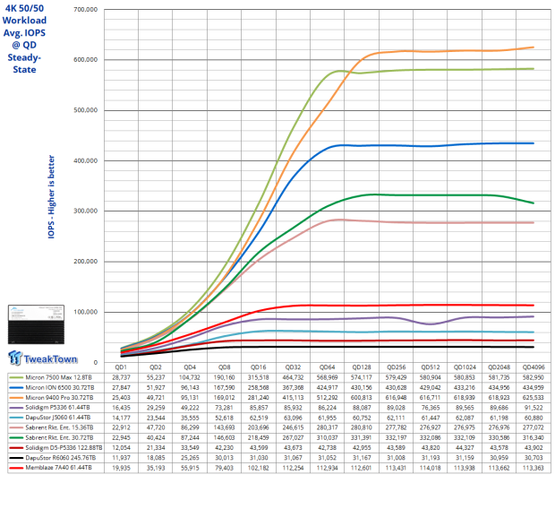Image resolution: width=555 pixels, height=509 pixels.
Task: Click the QD64 column header
Action: (x=327, y=367)
